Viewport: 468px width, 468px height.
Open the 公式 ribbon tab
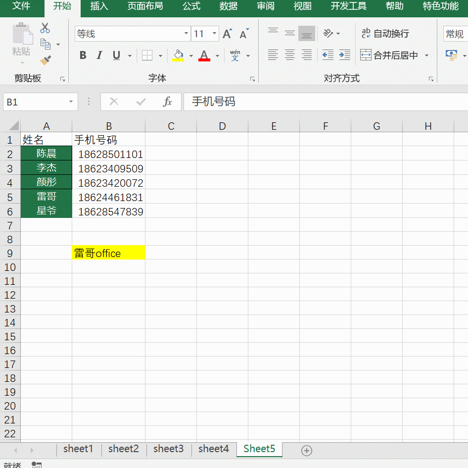pyautogui.click(x=191, y=7)
